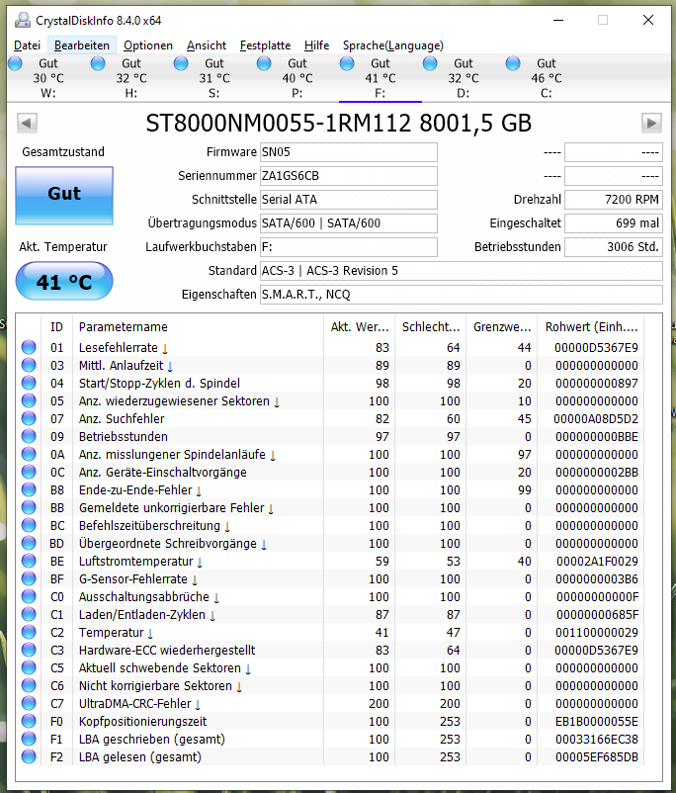Screen dimensions: 676x793
Task: Click status orb of Luftstromtemperatur row
Action: click(x=29, y=561)
